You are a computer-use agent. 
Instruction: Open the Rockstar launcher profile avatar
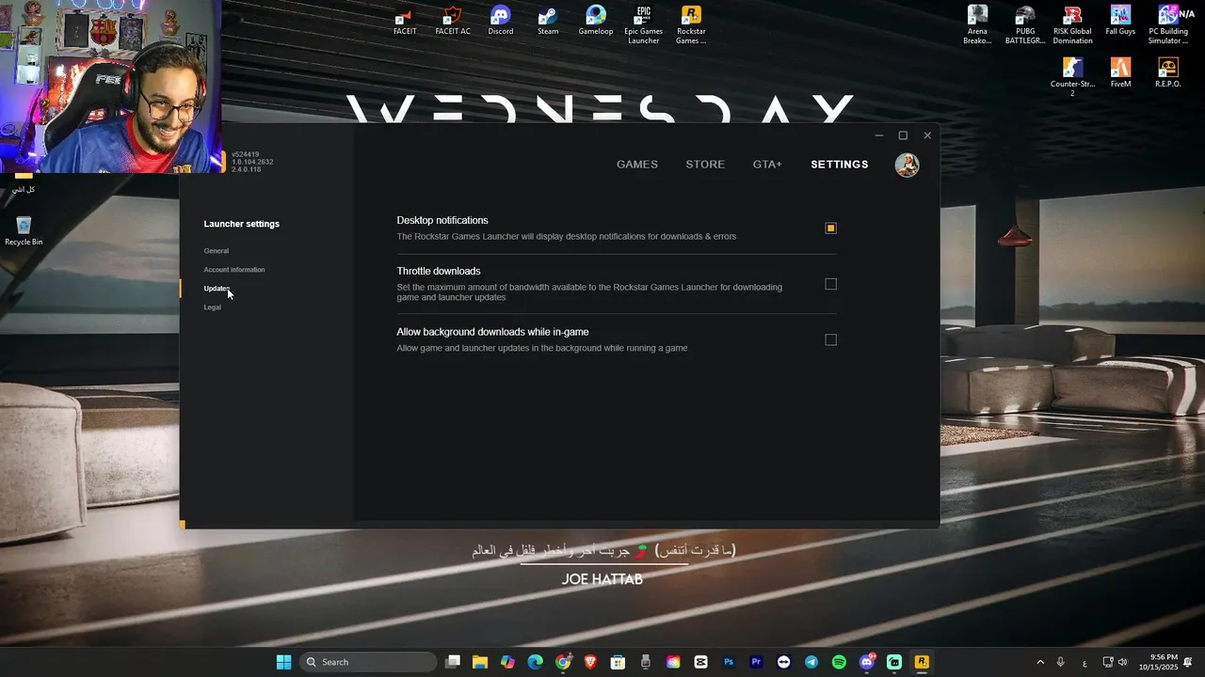[x=907, y=165]
